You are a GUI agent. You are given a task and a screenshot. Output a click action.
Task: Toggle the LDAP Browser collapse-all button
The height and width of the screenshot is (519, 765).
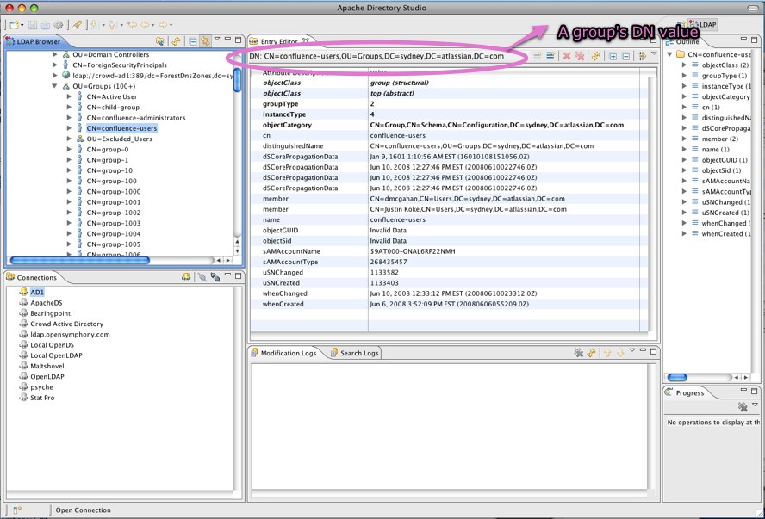(x=192, y=40)
